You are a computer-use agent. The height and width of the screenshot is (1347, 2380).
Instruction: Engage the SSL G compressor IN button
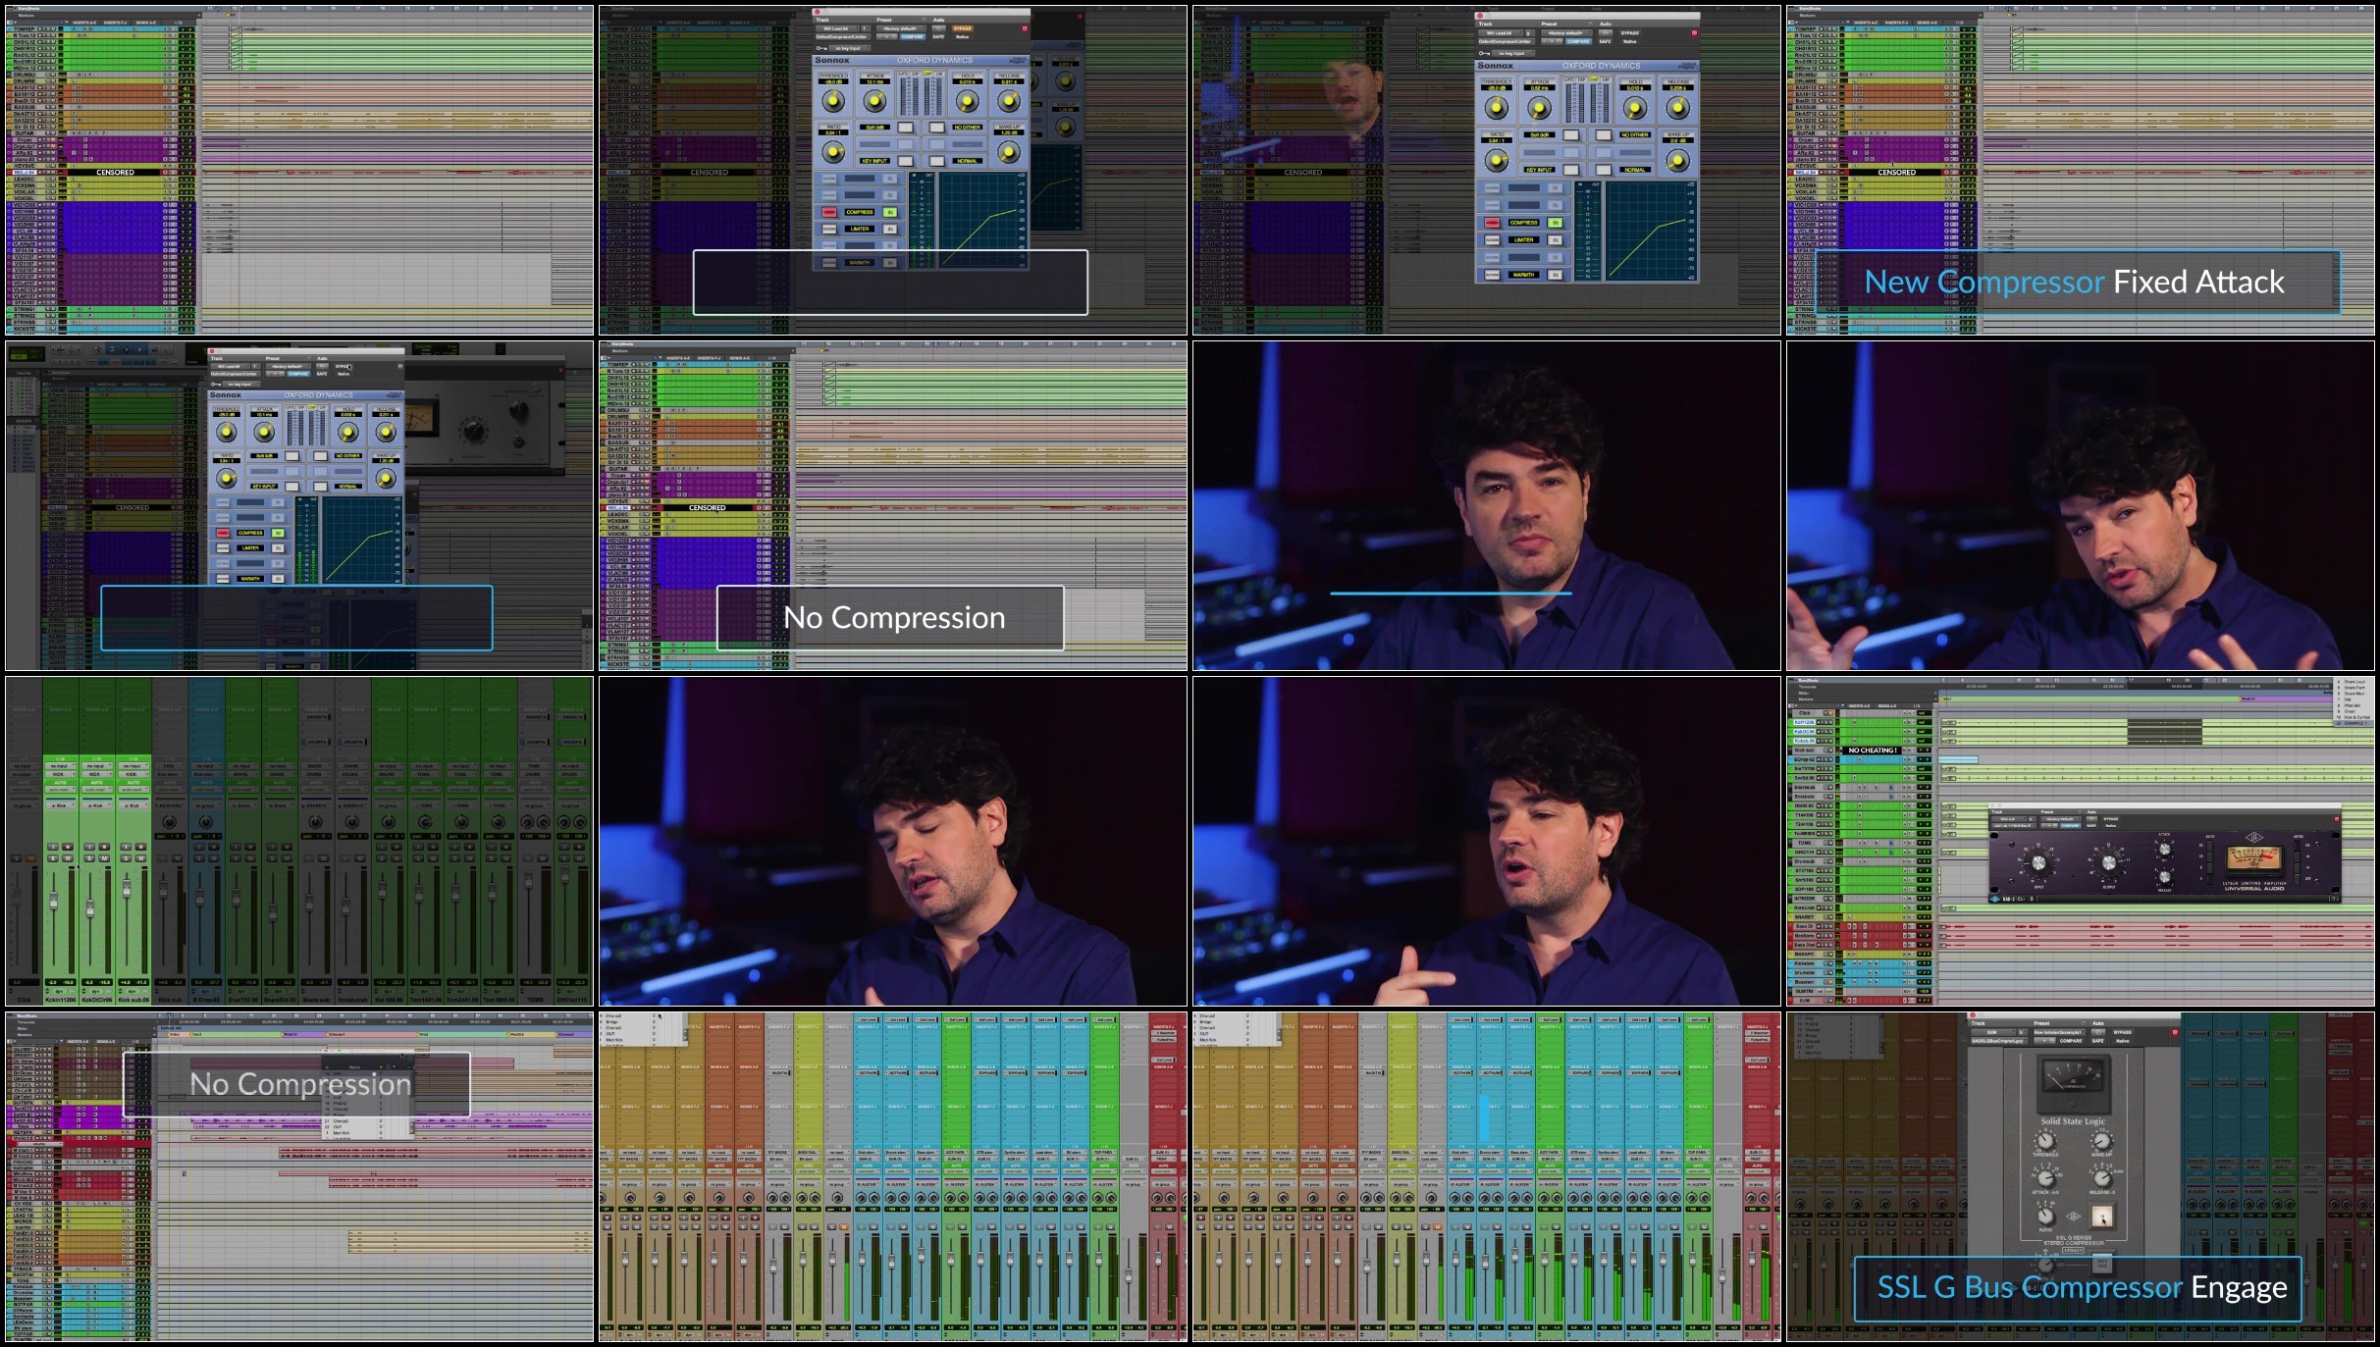click(2102, 1217)
